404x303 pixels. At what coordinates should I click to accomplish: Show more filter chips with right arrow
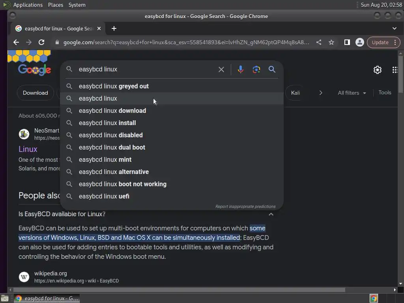321,93
